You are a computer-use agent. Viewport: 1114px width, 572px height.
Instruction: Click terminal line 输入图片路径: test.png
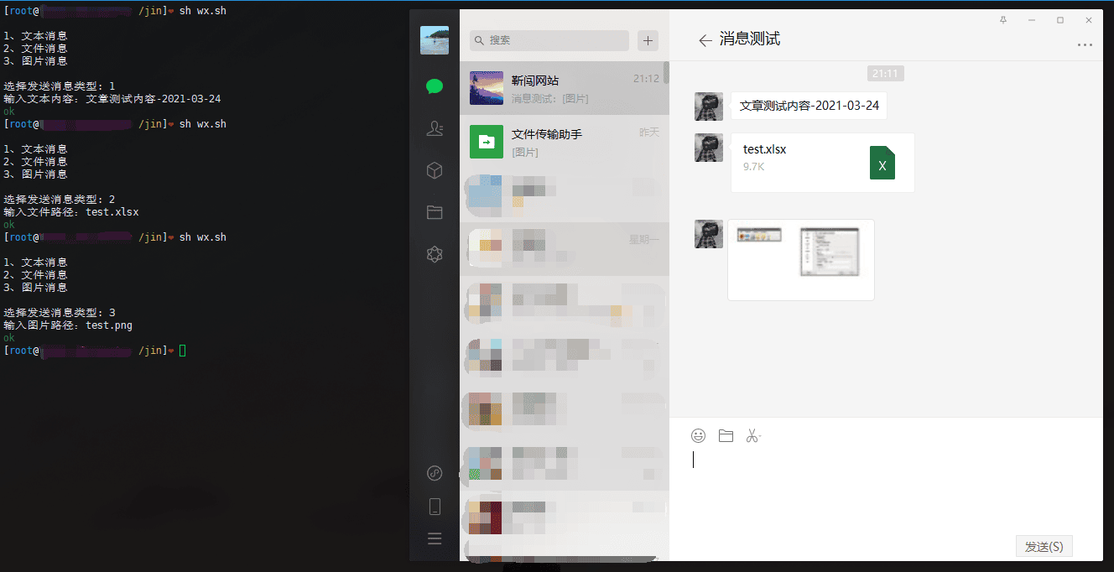coord(68,325)
